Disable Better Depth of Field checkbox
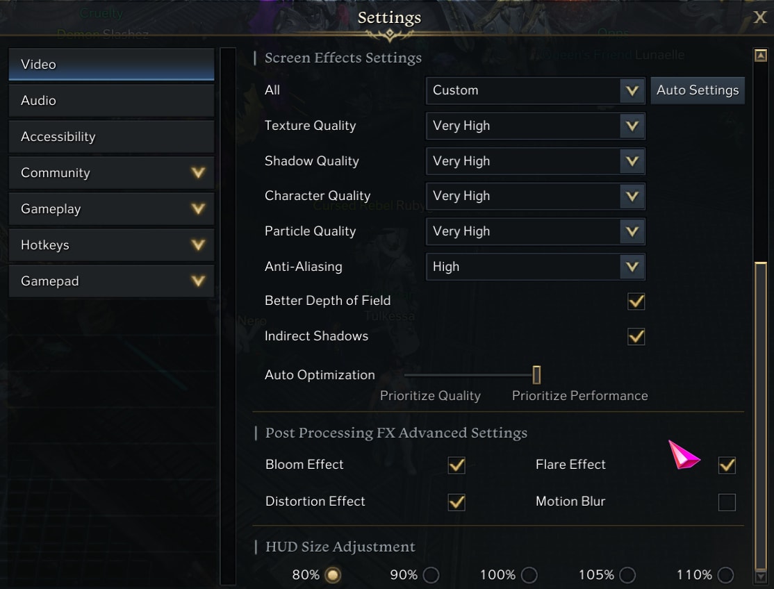Screen dimensions: 774x589 [x=636, y=301]
